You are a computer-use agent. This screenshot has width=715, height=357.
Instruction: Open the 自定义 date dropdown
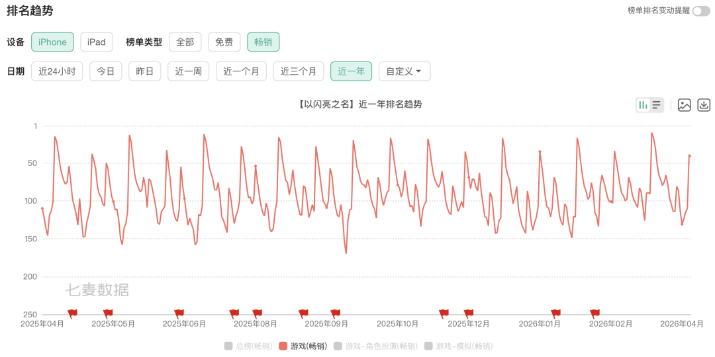click(x=404, y=71)
